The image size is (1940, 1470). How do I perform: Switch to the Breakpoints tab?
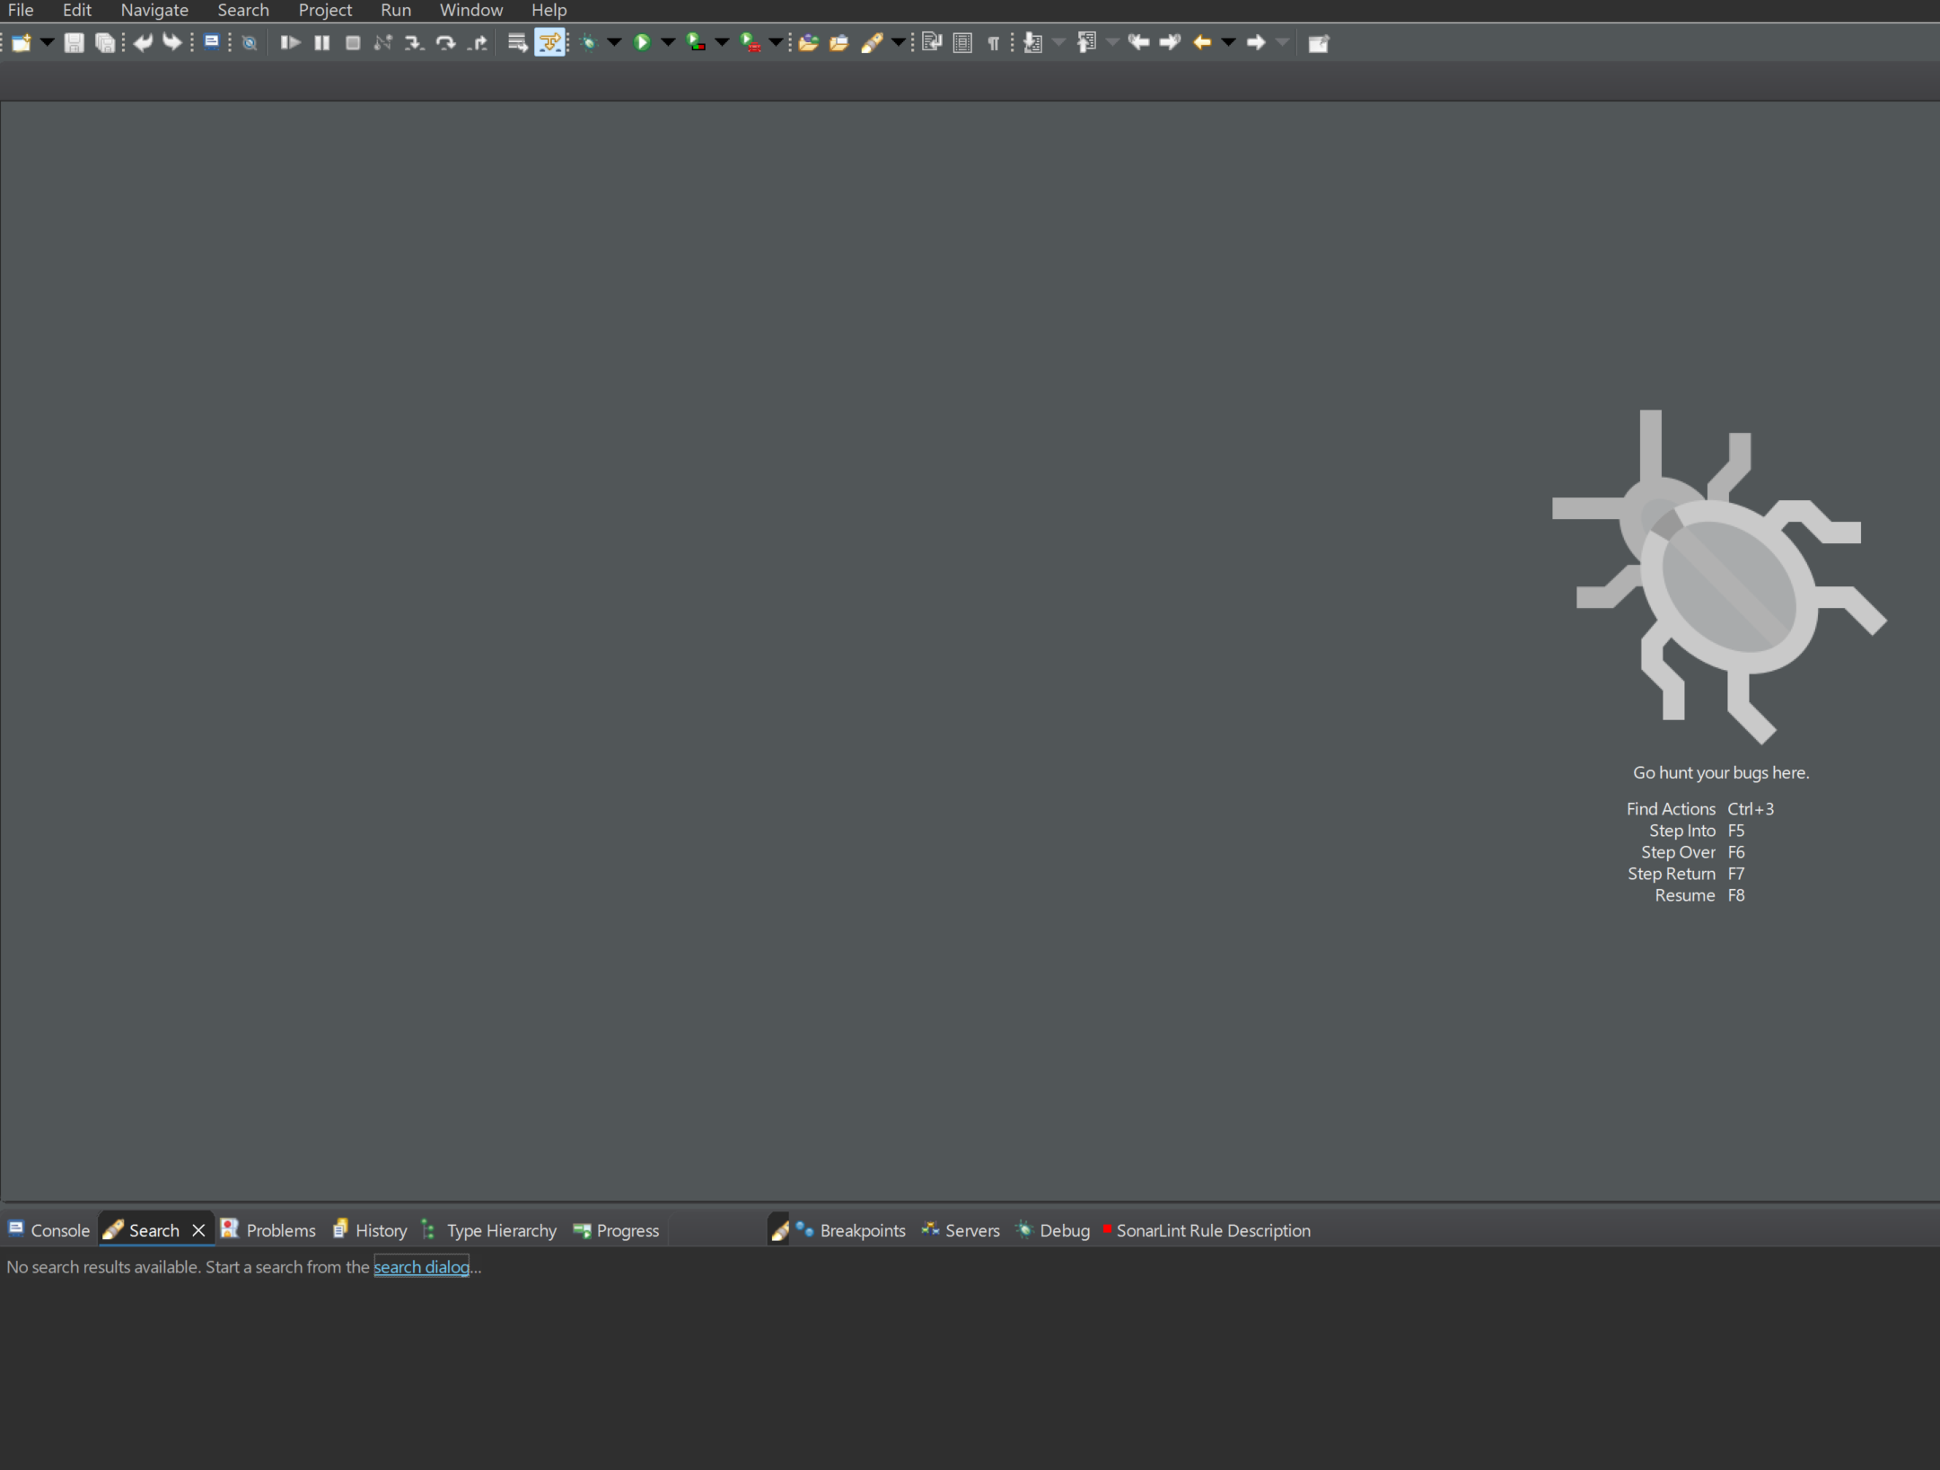click(851, 1230)
